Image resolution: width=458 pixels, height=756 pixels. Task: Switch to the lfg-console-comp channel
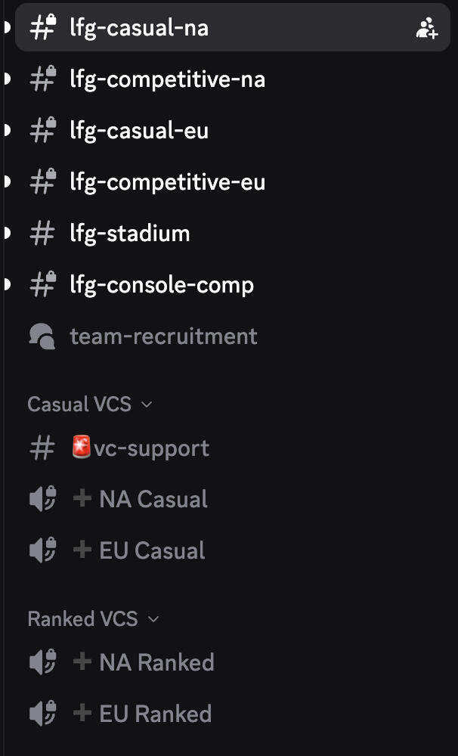pyautogui.click(x=162, y=285)
